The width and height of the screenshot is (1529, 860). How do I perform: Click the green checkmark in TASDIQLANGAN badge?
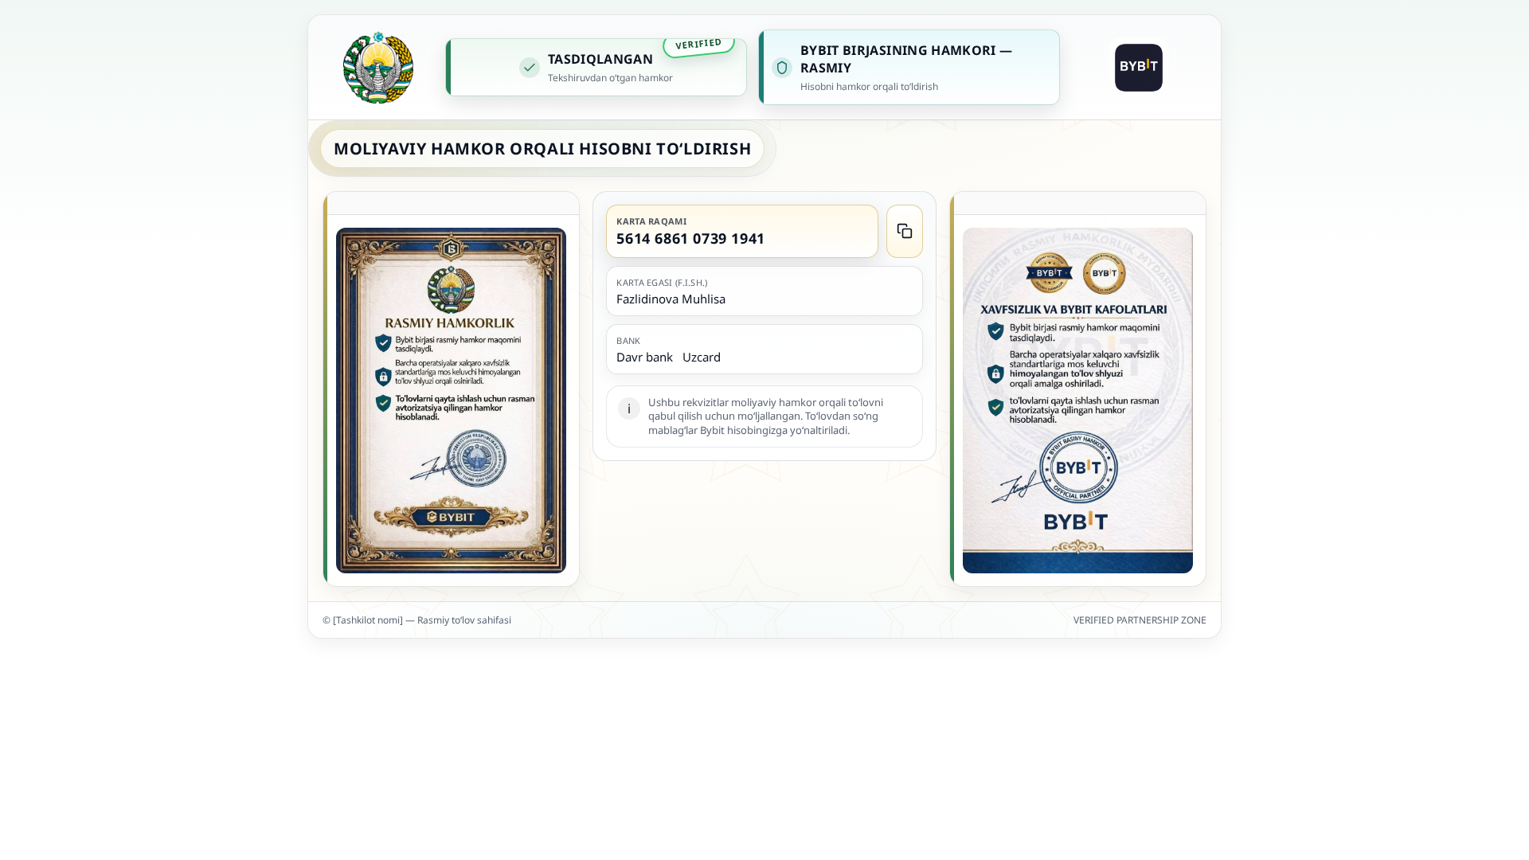pos(530,68)
